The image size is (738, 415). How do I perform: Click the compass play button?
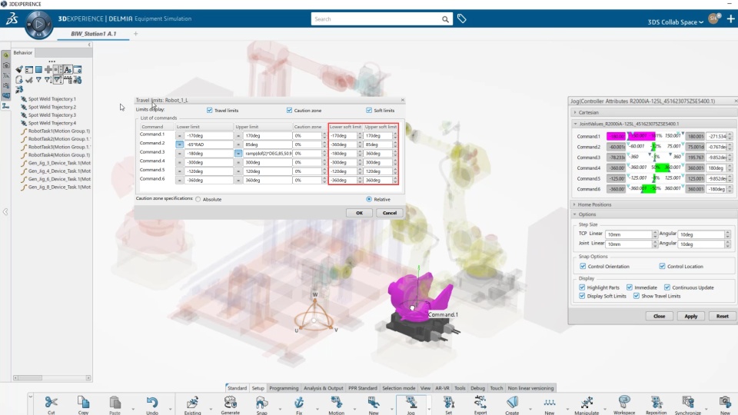(38, 24)
